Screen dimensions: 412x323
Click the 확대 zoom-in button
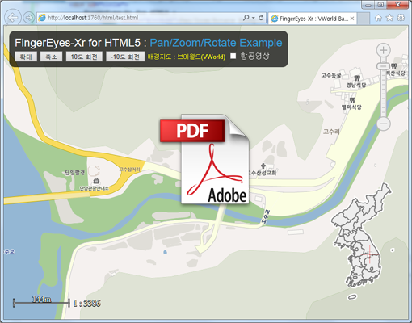pyautogui.click(x=26, y=57)
